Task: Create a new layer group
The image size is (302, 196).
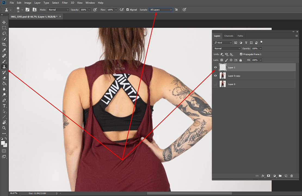Action: (280, 176)
